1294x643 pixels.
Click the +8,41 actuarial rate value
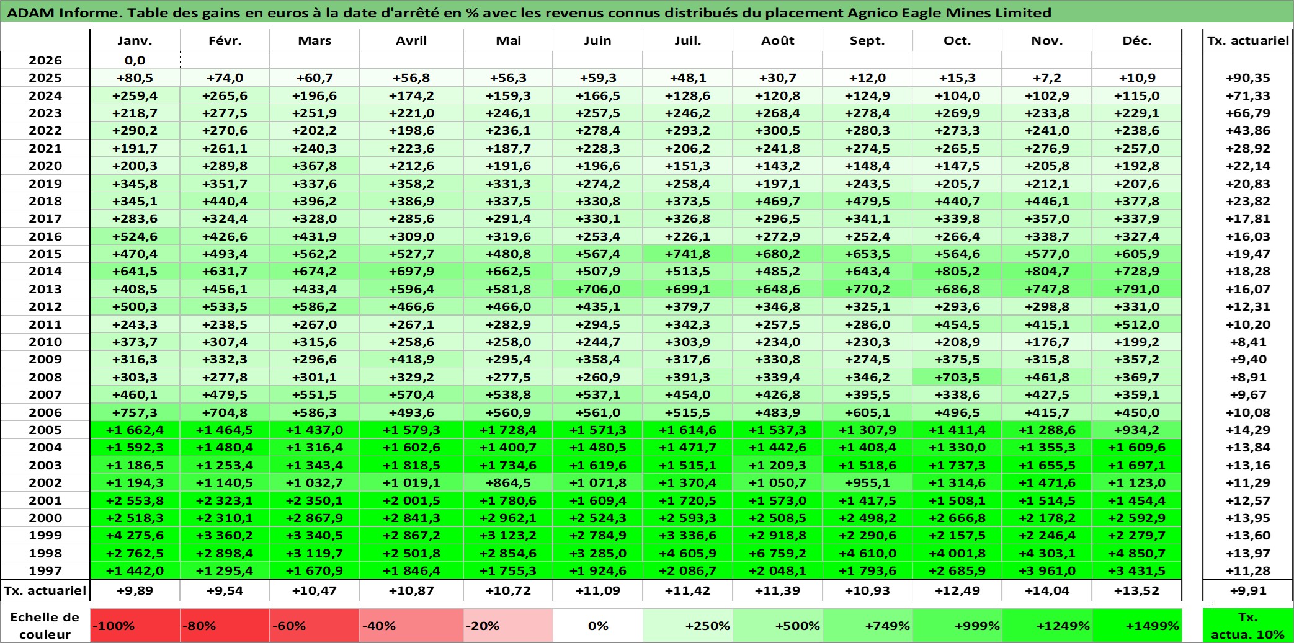(x=1248, y=342)
